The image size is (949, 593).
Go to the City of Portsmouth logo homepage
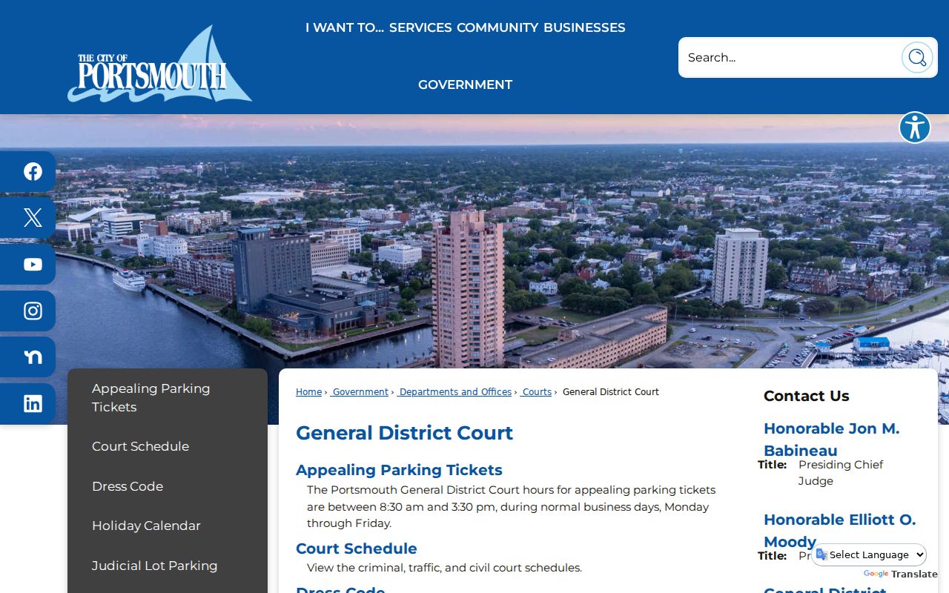click(x=159, y=64)
